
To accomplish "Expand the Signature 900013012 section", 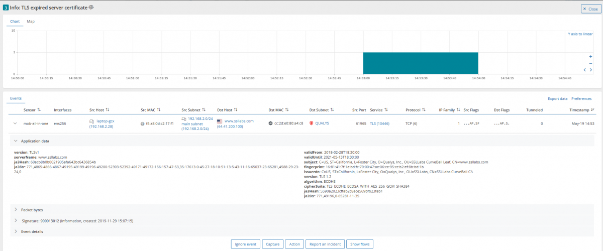I will pyautogui.click(x=16, y=220).
